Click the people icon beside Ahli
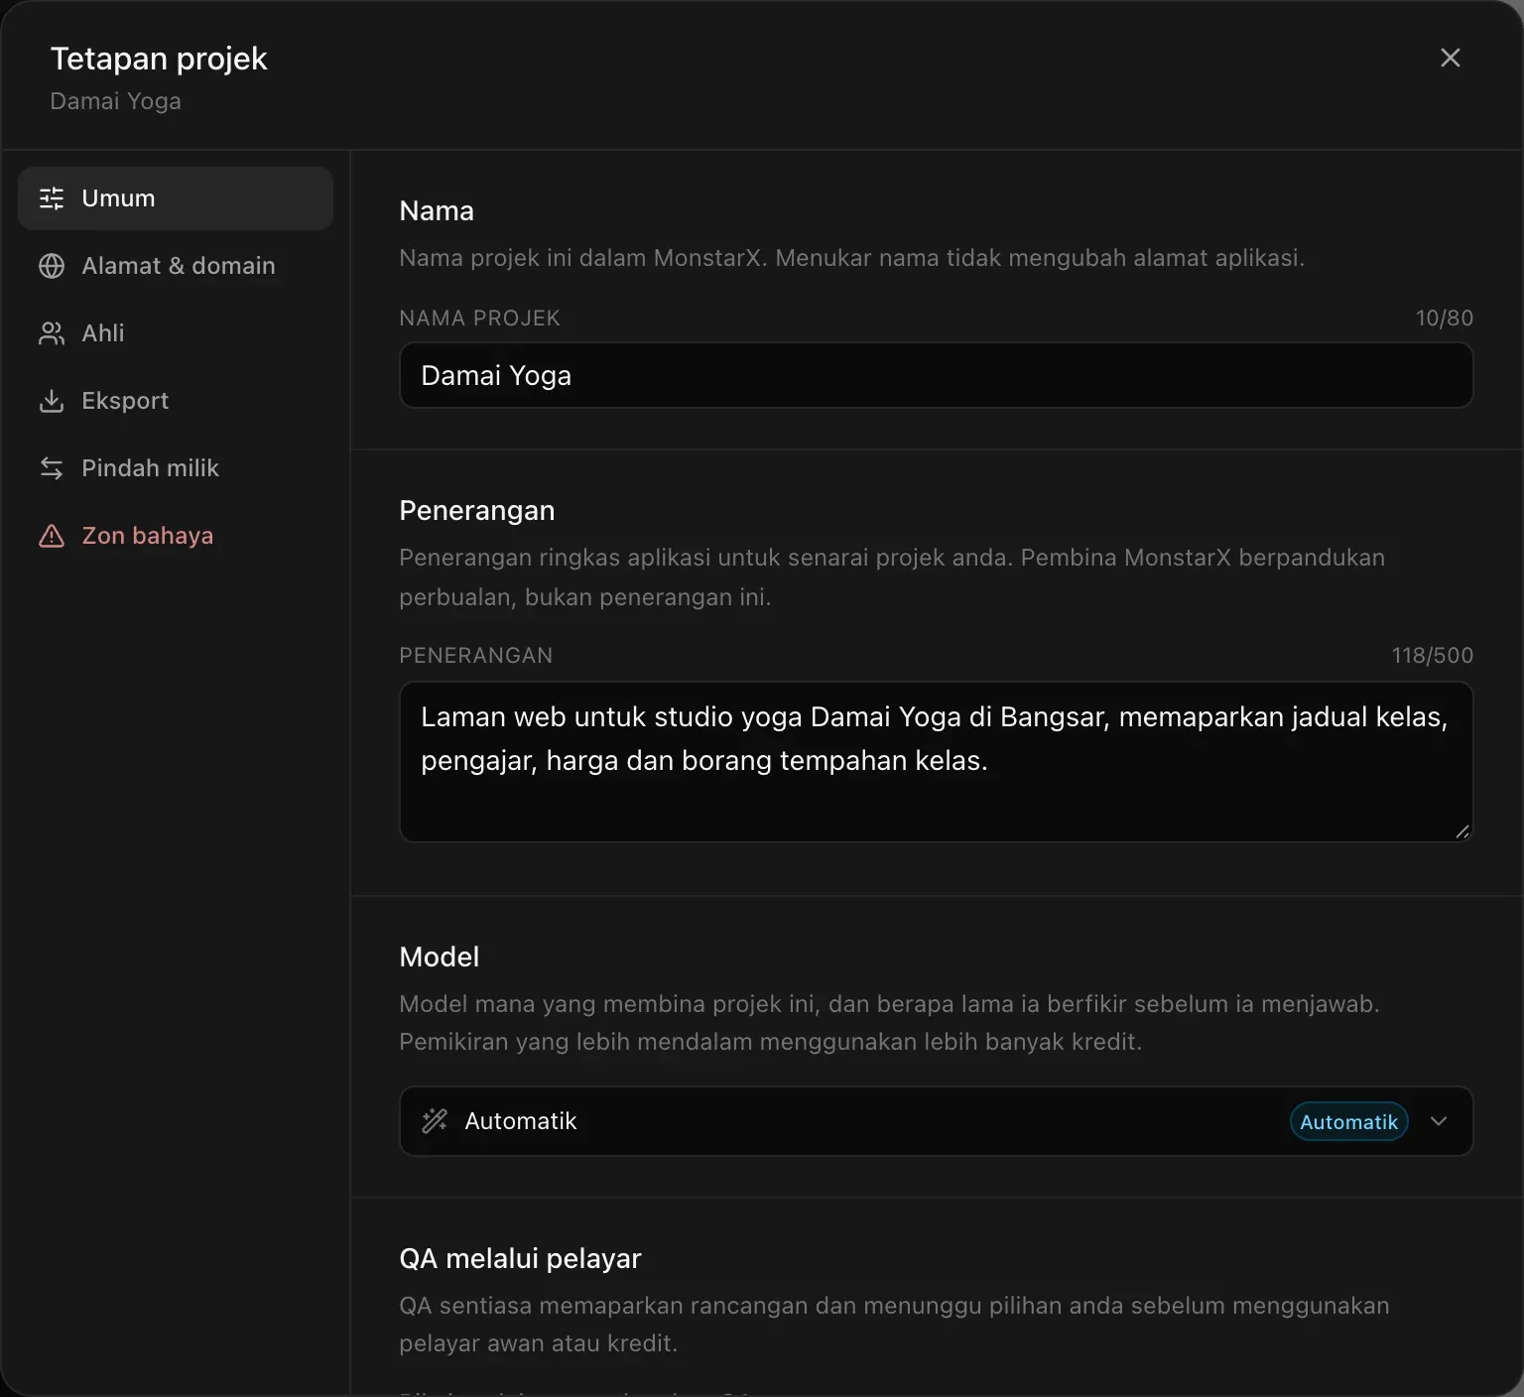 [52, 333]
